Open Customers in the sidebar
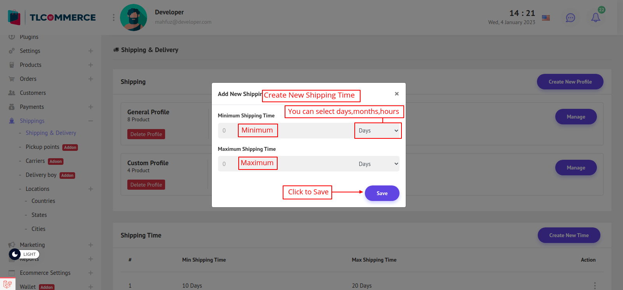Screen dimensions: 623x290 [x=33, y=93]
